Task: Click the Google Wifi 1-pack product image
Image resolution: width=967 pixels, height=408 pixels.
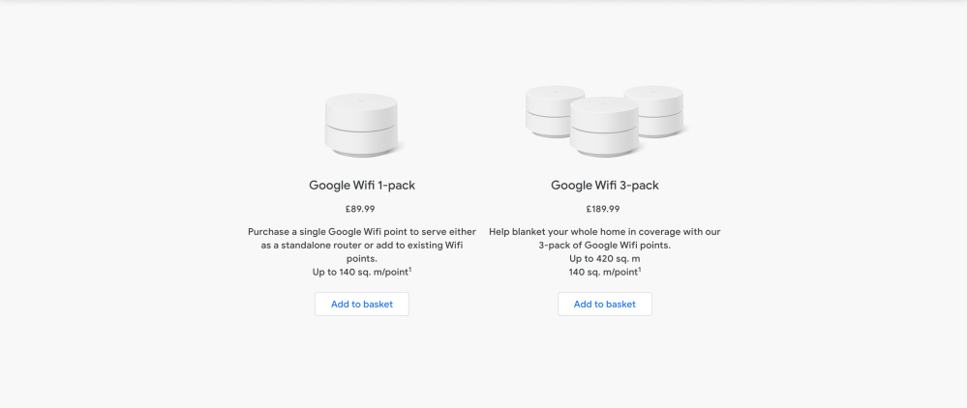Action: (x=361, y=124)
